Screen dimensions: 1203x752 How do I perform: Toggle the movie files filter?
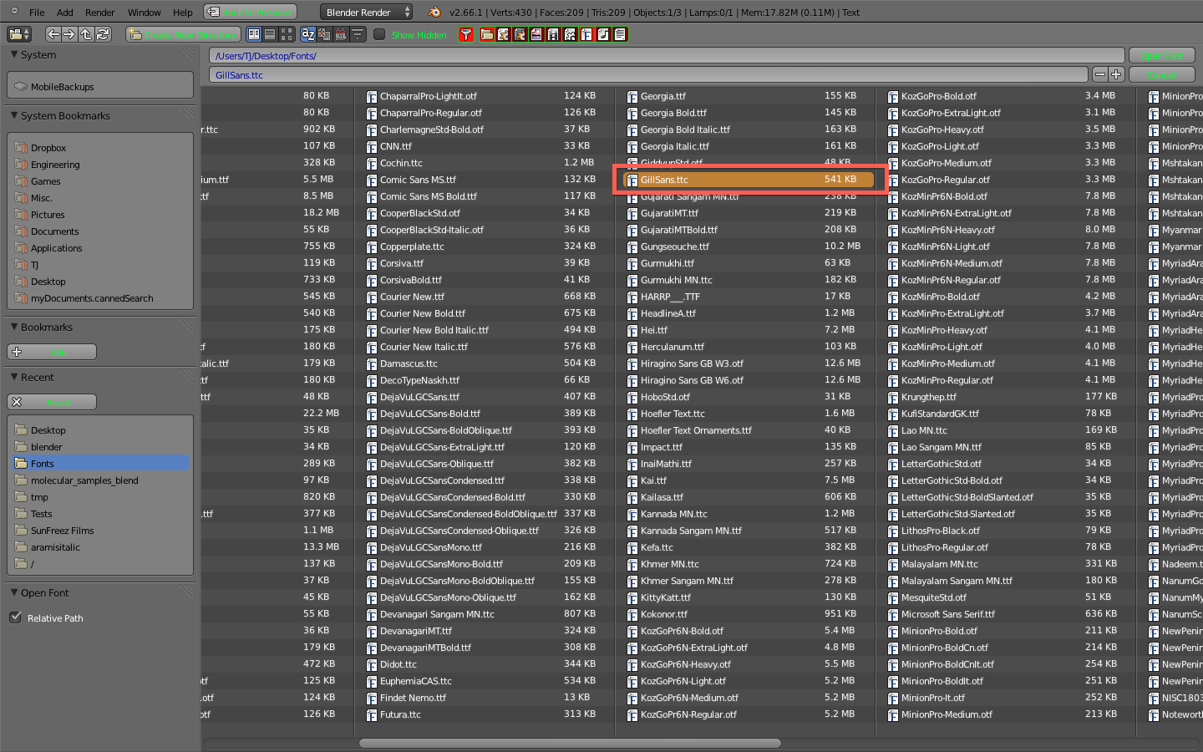[x=553, y=34]
